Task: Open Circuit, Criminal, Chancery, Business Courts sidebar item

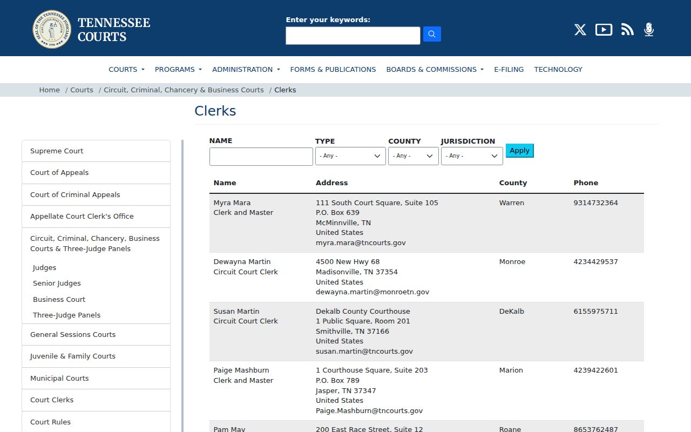Action: [x=96, y=244]
